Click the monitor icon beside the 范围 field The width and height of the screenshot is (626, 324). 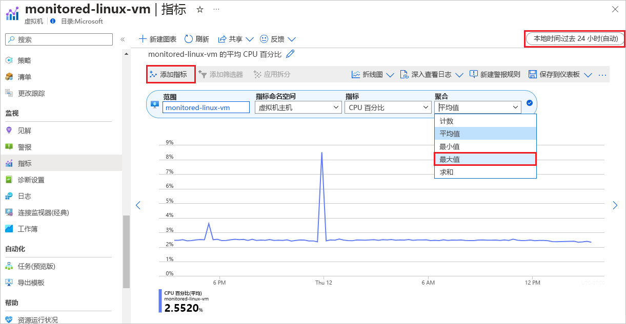pos(155,104)
